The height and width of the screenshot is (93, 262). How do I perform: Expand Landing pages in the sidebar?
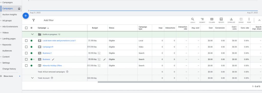click(1, 39)
